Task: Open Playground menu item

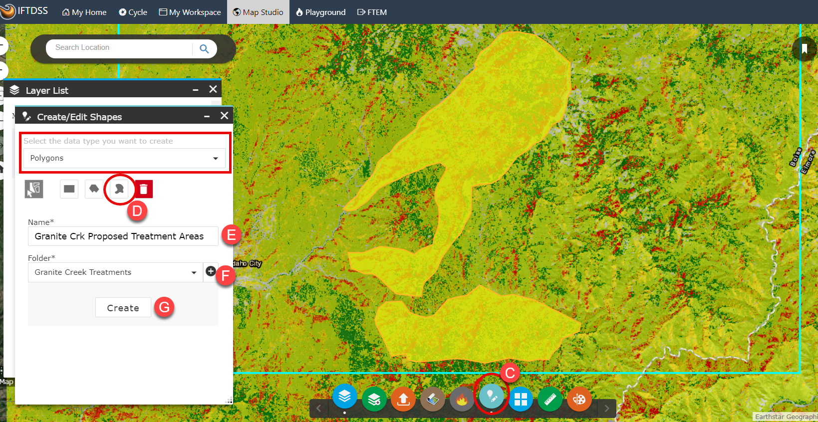Action: (x=320, y=12)
